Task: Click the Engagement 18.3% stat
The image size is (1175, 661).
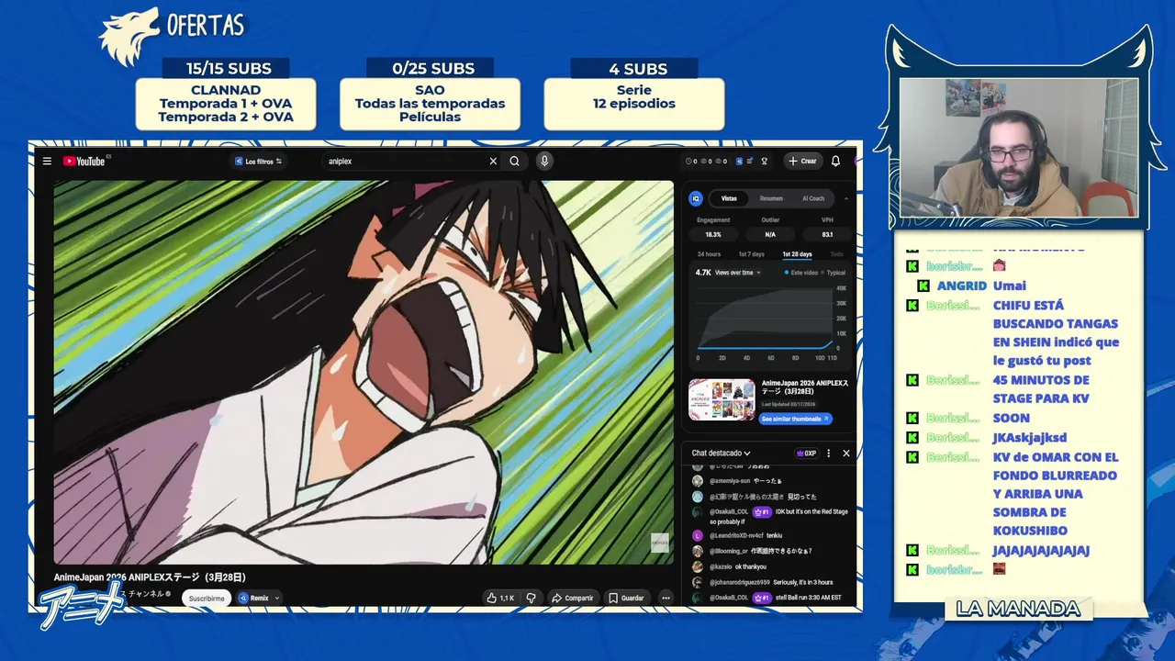Action: [713, 228]
